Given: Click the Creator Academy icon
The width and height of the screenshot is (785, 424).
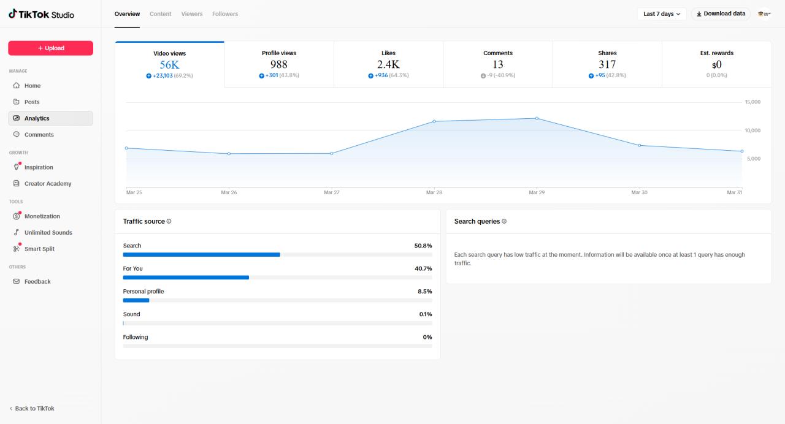Looking at the screenshot, I should click(17, 183).
